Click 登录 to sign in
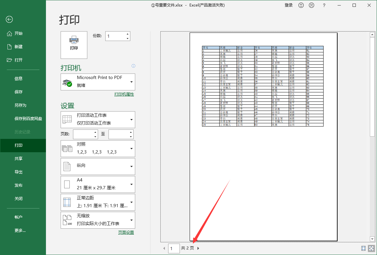Screen dimensions: 377x255 tap(288, 5)
